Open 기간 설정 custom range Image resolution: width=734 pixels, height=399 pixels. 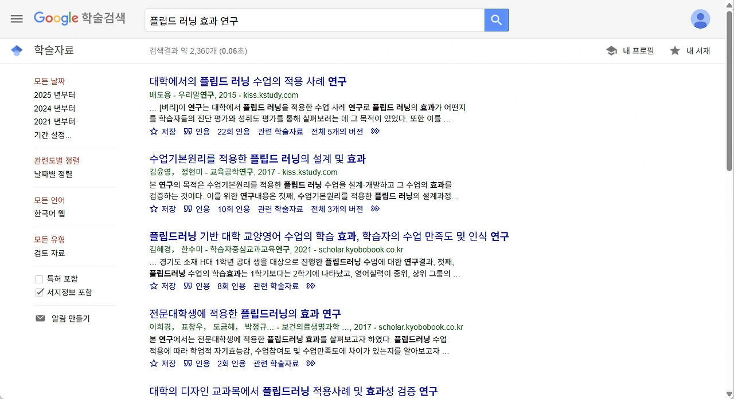pyautogui.click(x=53, y=135)
